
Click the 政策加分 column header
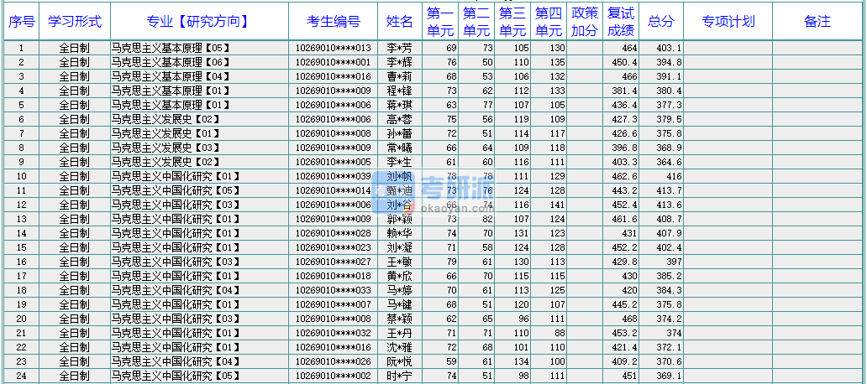(x=585, y=22)
